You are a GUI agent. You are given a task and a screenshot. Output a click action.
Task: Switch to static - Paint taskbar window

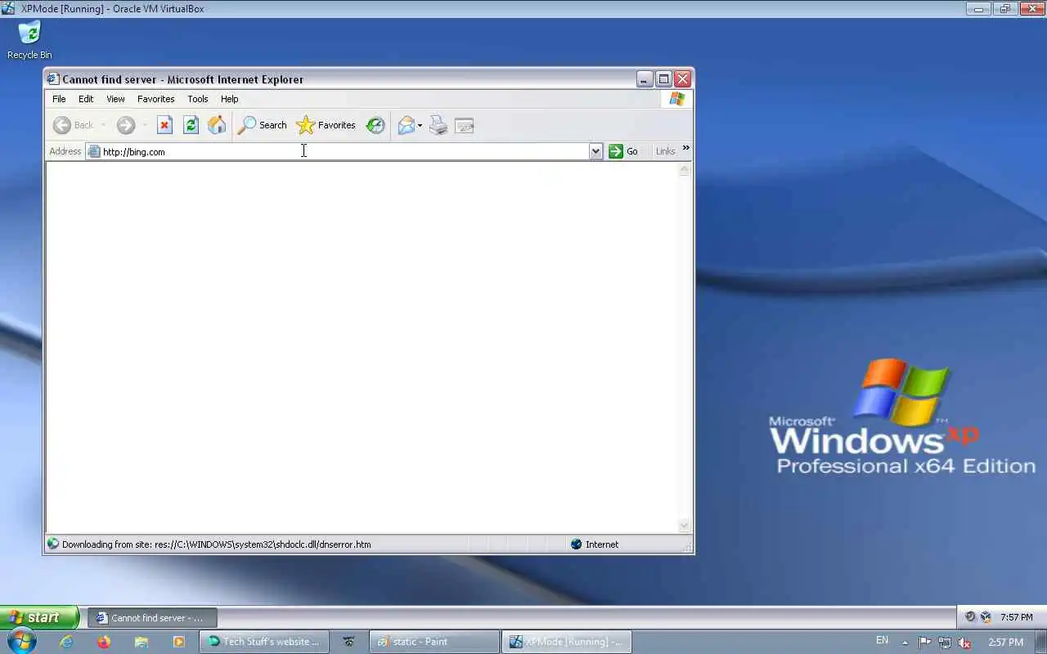[434, 642]
